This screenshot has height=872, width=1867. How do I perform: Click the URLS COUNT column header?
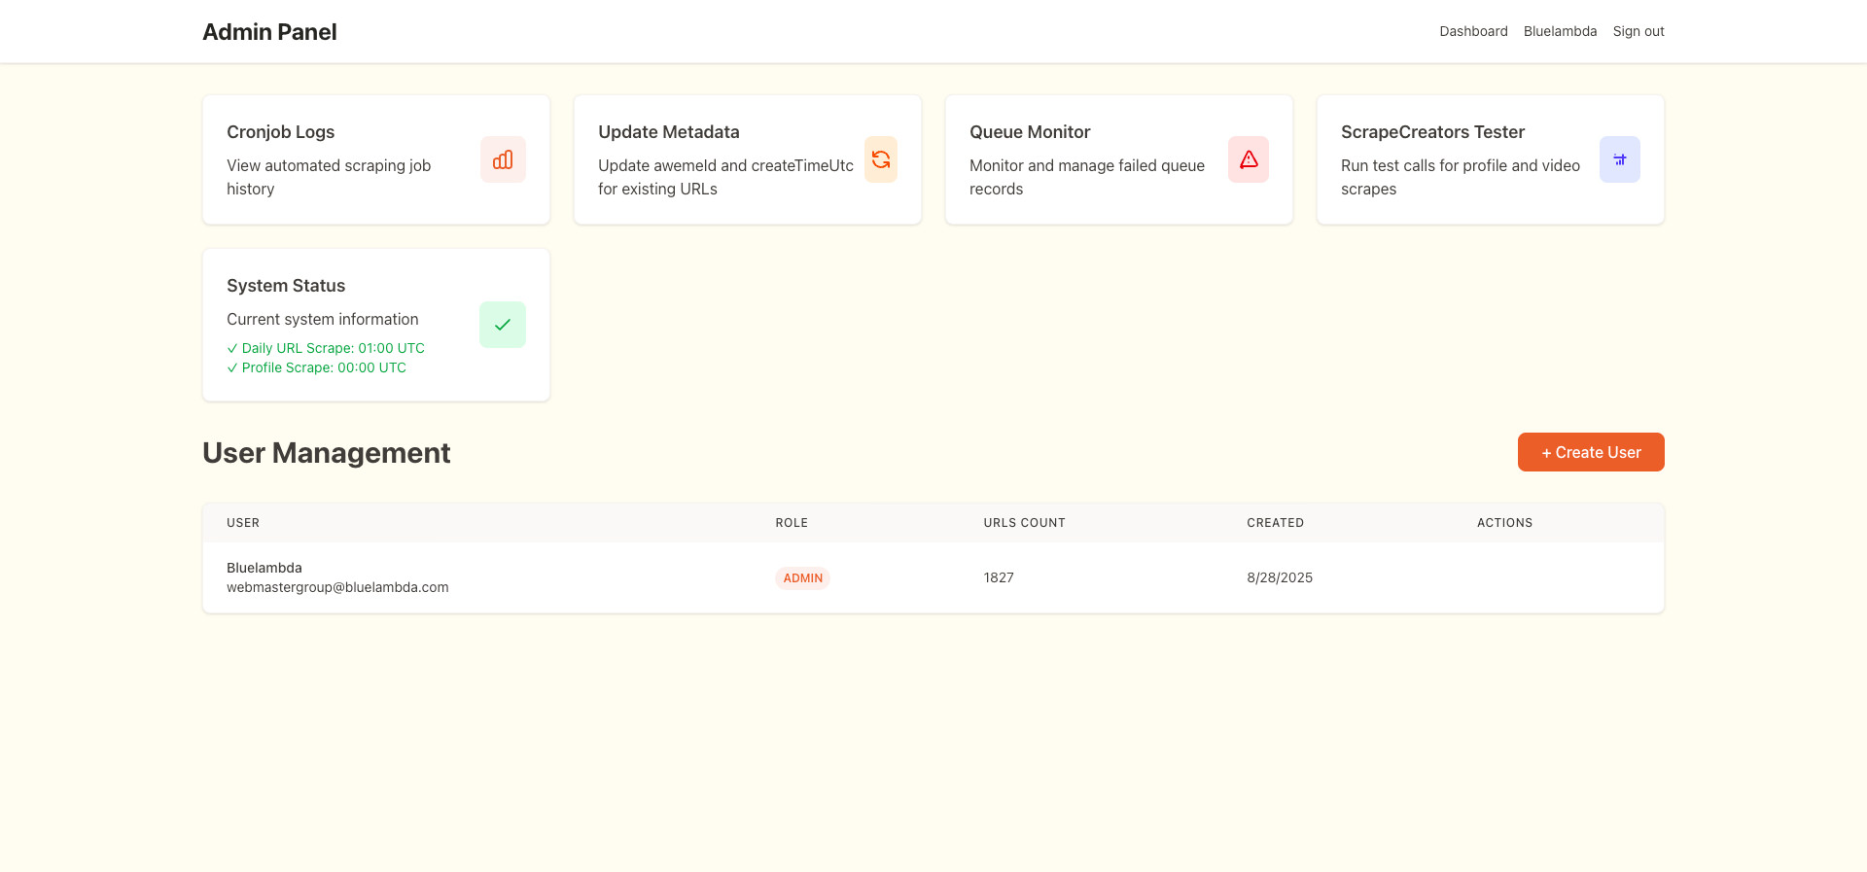pyautogui.click(x=1024, y=523)
